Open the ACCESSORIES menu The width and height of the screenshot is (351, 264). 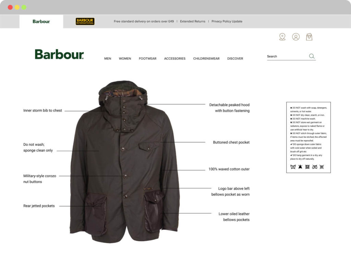[x=174, y=58]
